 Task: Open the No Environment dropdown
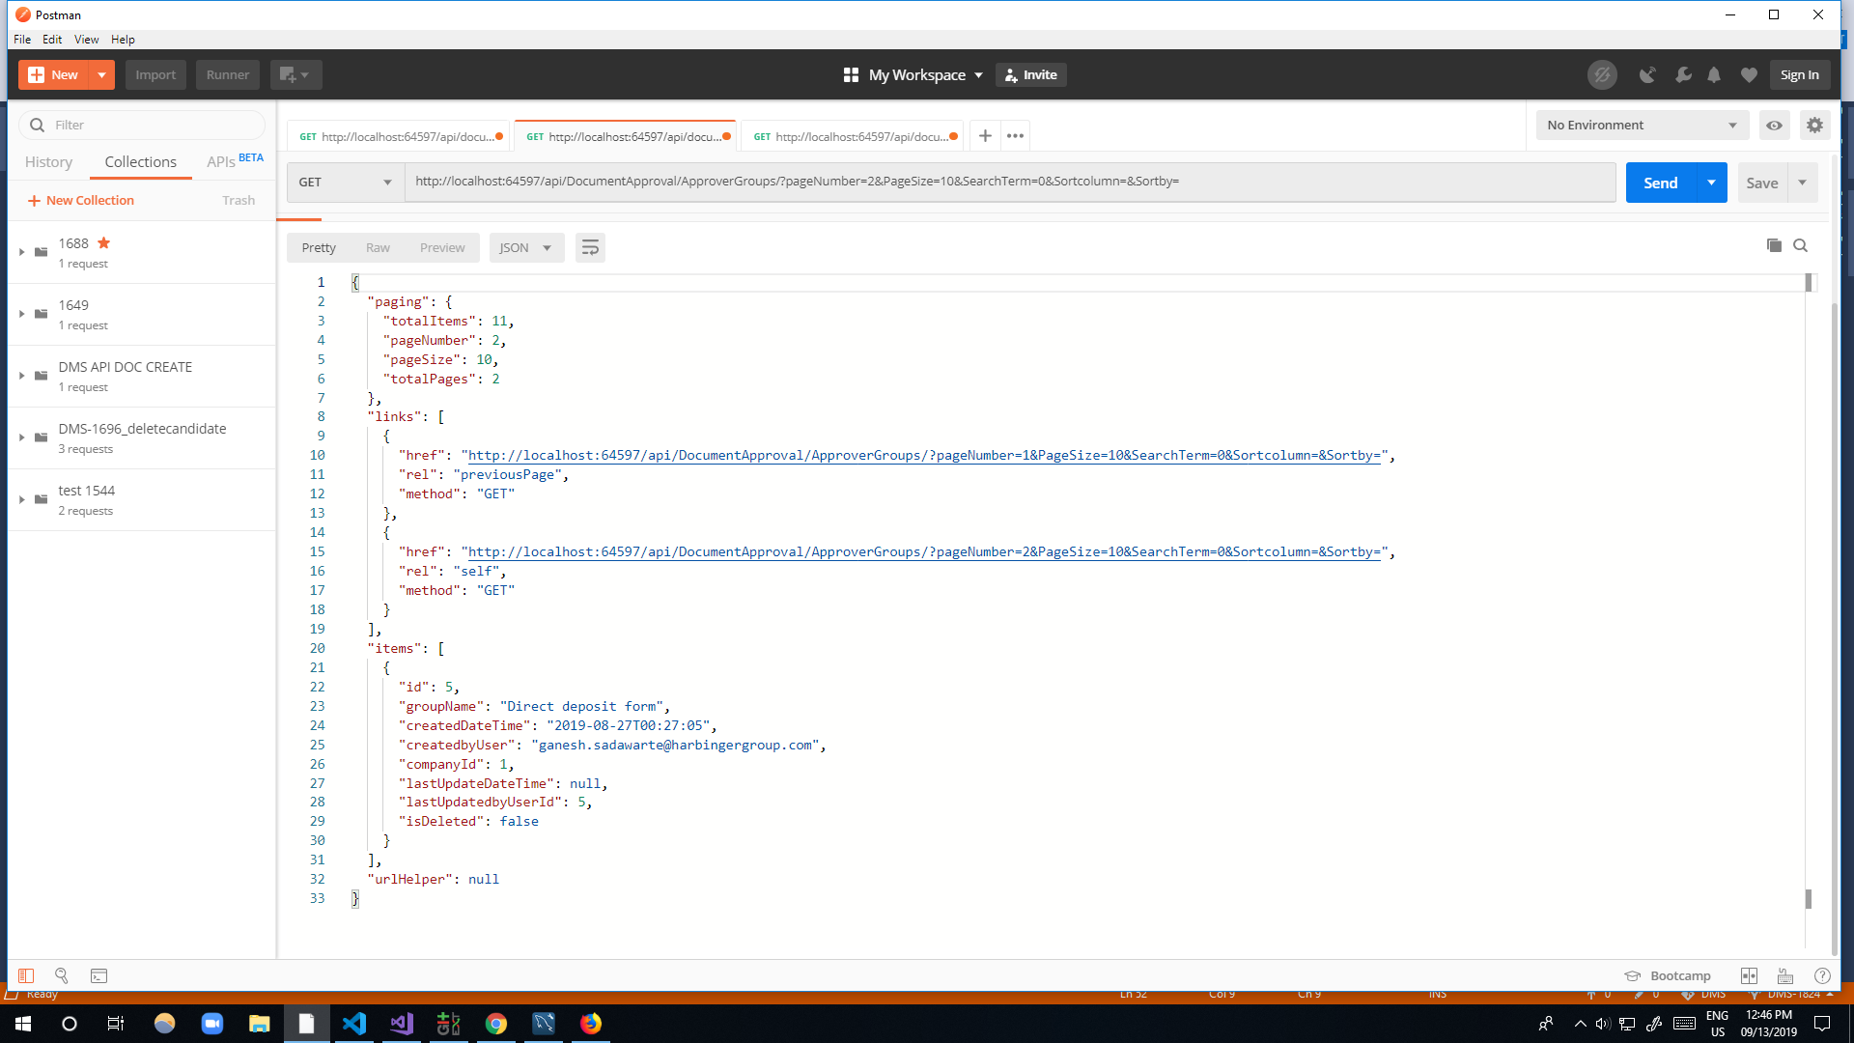[x=1641, y=125]
